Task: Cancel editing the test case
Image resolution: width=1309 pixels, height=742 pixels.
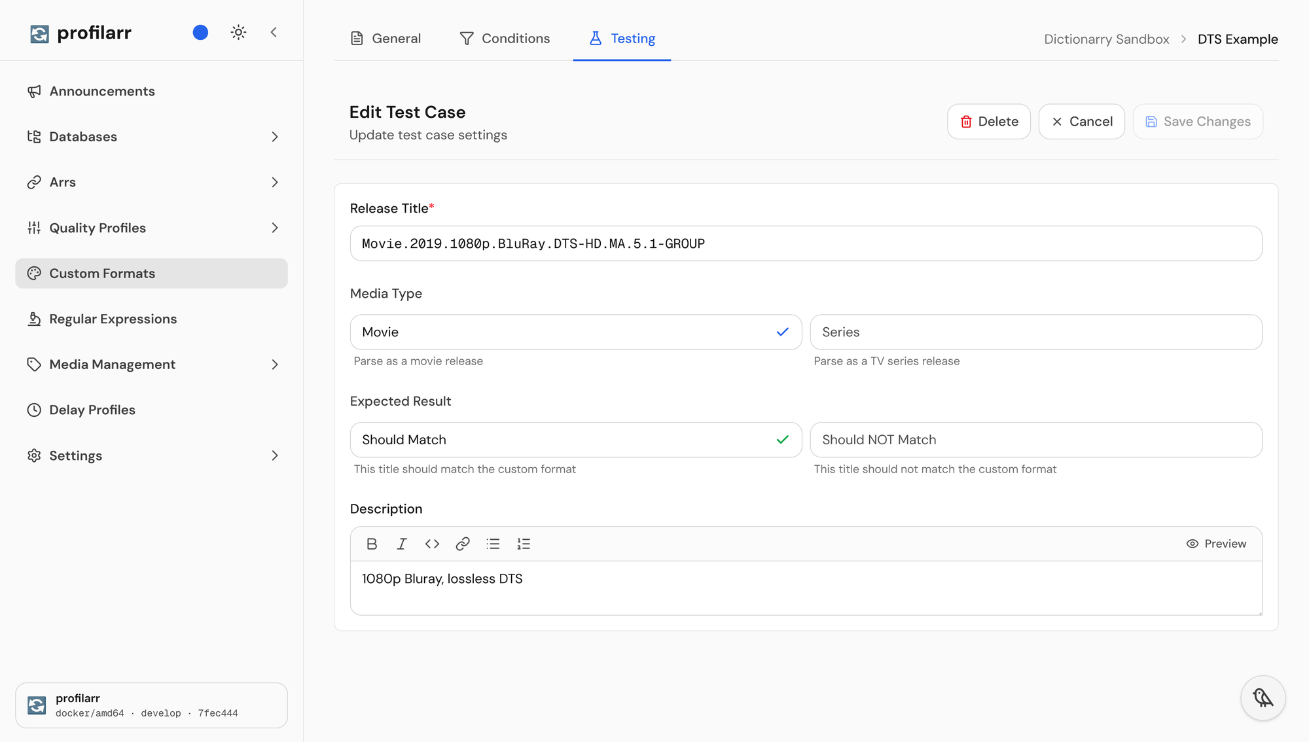Action: point(1081,122)
